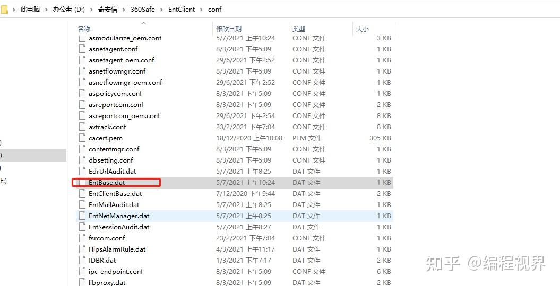
Task: Click the avtrack.conf file icon
Action: (x=82, y=127)
